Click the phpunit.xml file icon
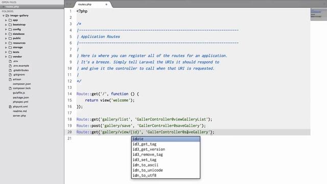This screenshot has width=327, height=184. pyautogui.click(x=10, y=107)
